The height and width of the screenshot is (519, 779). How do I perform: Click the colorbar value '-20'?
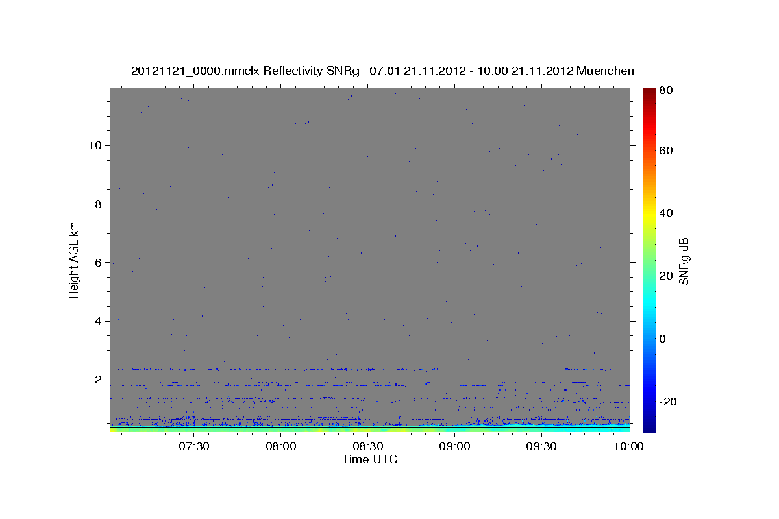coord(667,402)
